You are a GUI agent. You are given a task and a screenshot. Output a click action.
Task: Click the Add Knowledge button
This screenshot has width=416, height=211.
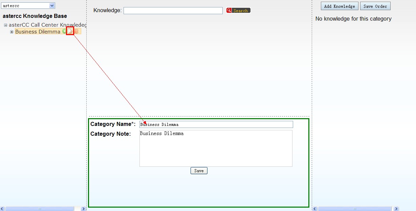tap(340, 6)
